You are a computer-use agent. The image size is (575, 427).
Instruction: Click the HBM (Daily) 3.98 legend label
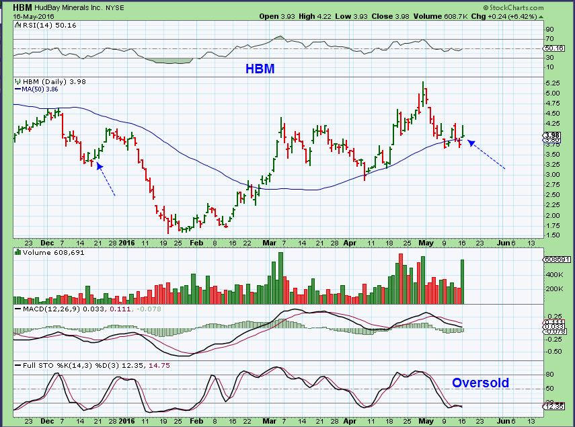point(54,82)
